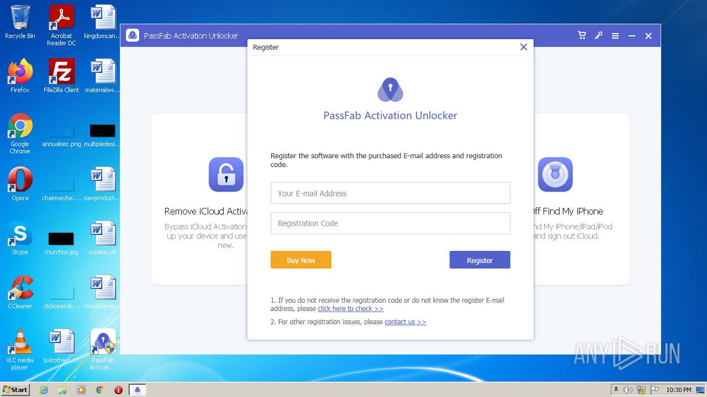Viewport: 707px width, 397px height.
Task: Open VLC media player desktop shortcut
Action: coord(20,349)
